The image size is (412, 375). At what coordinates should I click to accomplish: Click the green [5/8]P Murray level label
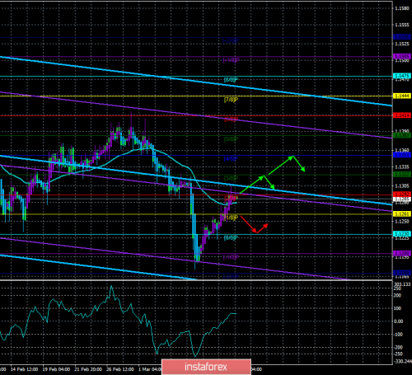click(x=231, y=139)
